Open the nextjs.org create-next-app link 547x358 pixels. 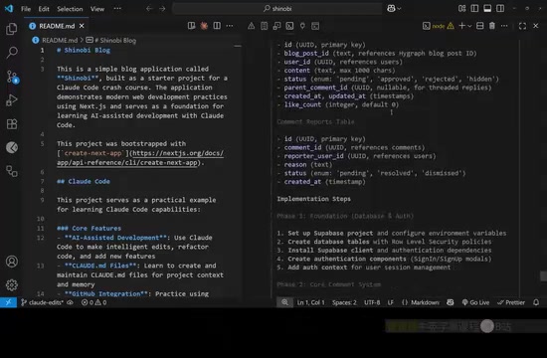(x=140, y=158)
